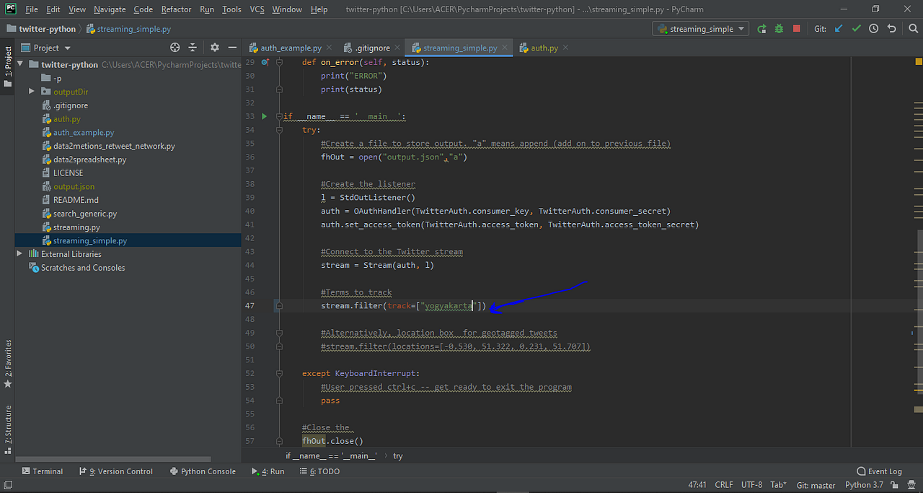Commit changes using the green checkmark icon

[x=855, y=28]
